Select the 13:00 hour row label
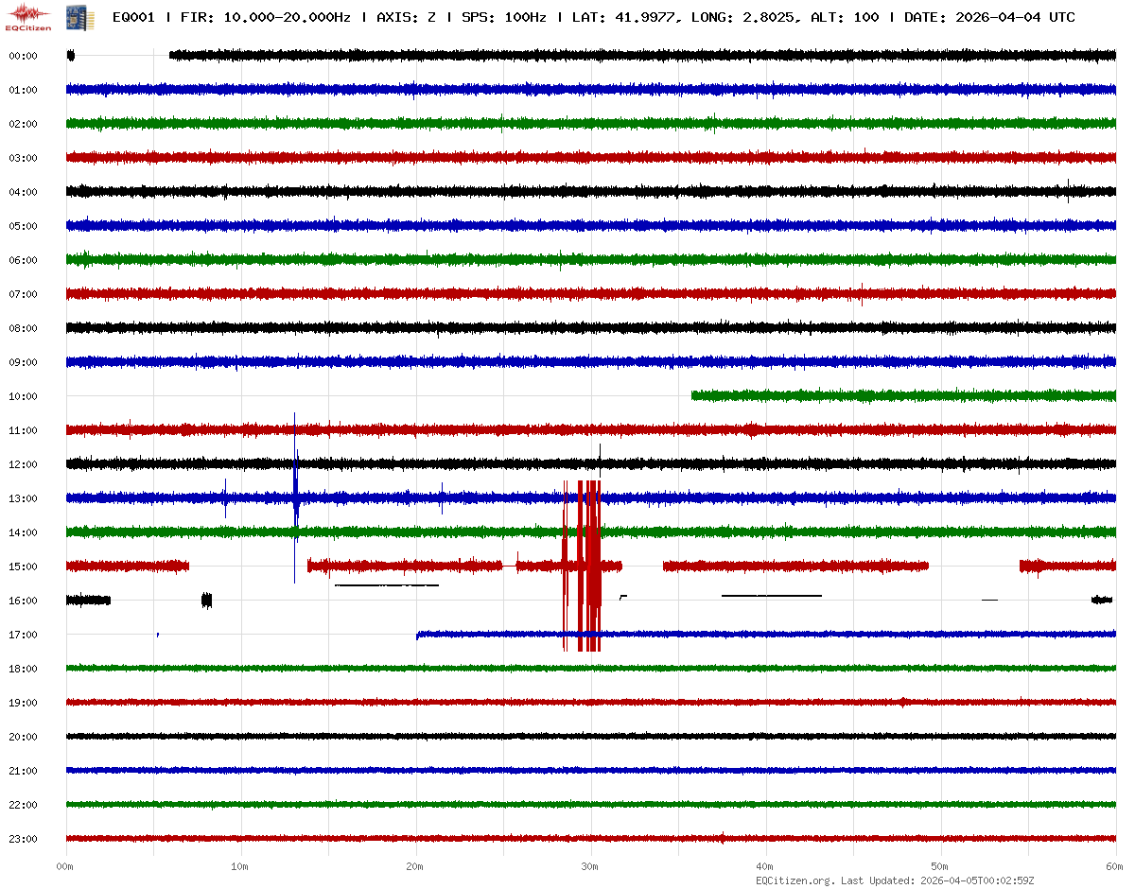 pyautogui.click(x=23, y=498)
